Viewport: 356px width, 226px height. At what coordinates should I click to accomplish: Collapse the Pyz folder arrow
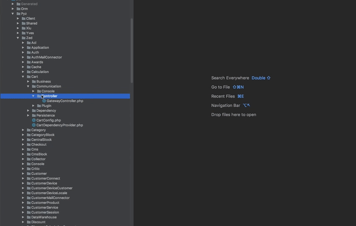[x=13, y=13]
